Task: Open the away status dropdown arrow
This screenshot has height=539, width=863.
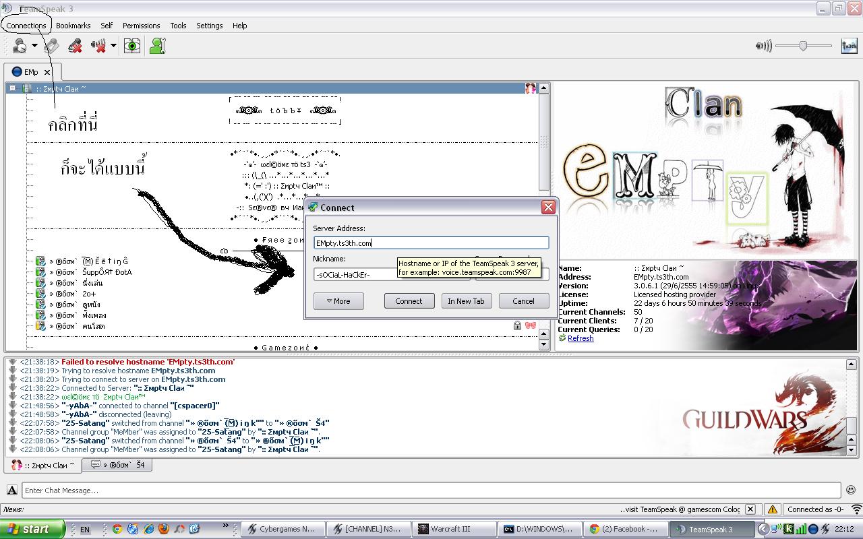Action: (34, 46)
